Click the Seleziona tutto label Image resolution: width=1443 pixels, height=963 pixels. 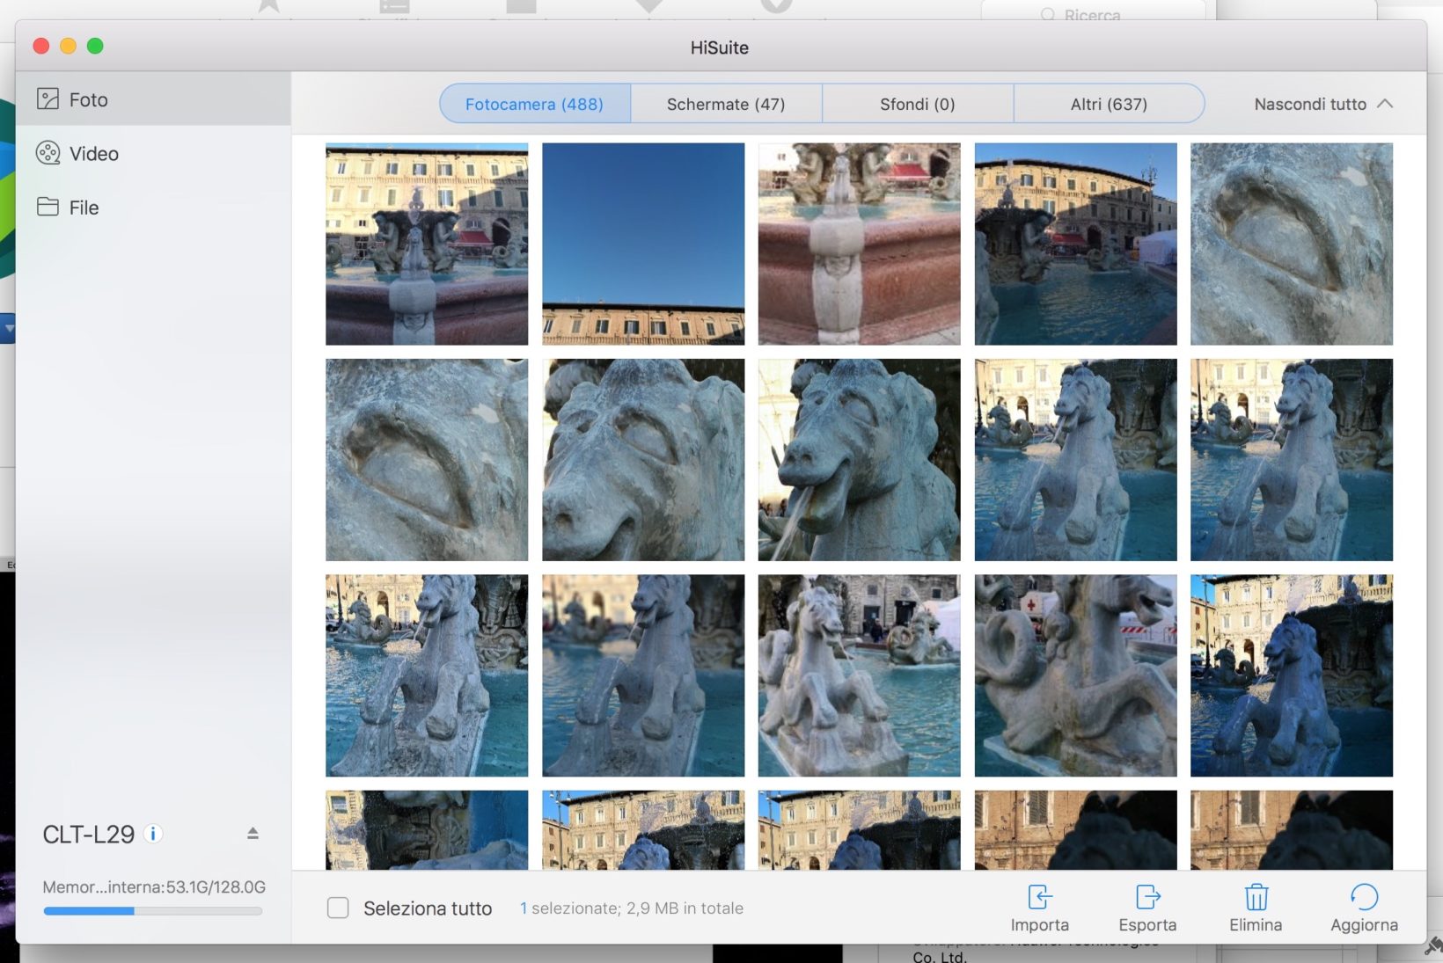pyautogui.click(x=428, y=908)
